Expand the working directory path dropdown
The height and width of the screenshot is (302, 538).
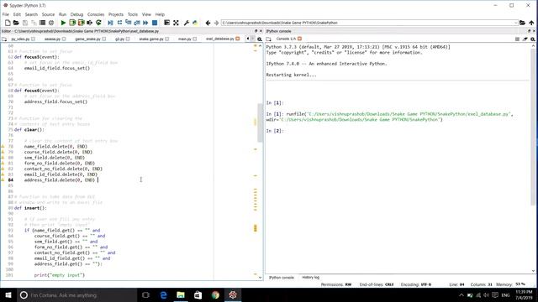click(515, 23)
